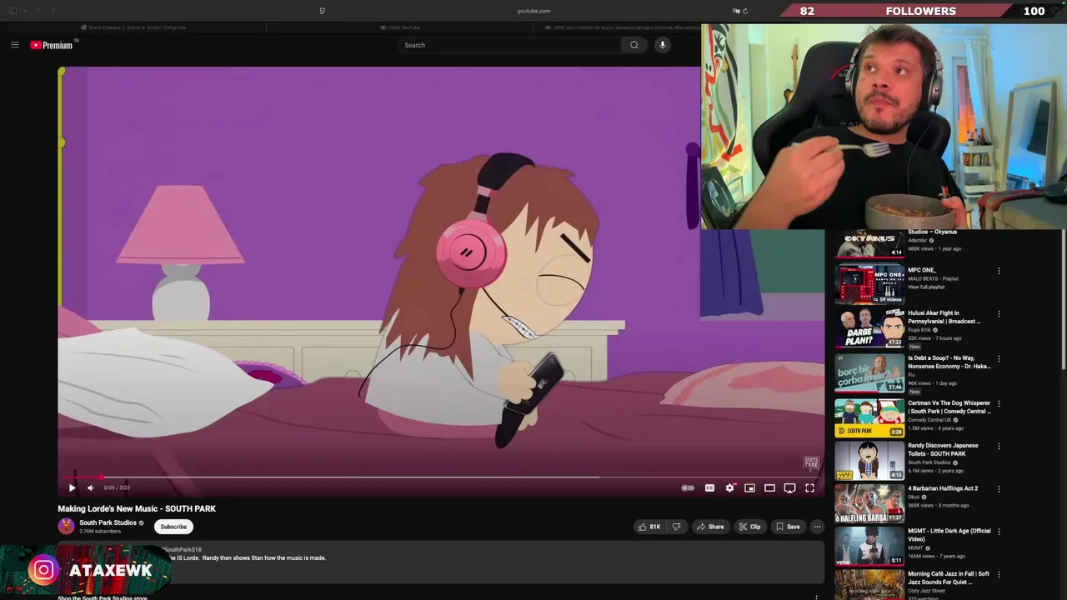Viewport: 1067px width, 600px height.
Task: Open Okyanus video thumbnail in sidebar
Action: 869,242
